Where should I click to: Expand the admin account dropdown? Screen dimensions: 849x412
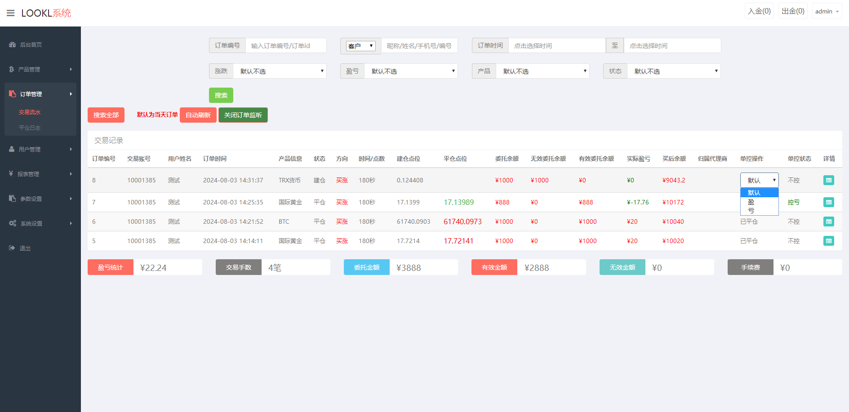(x=827, y=11)
